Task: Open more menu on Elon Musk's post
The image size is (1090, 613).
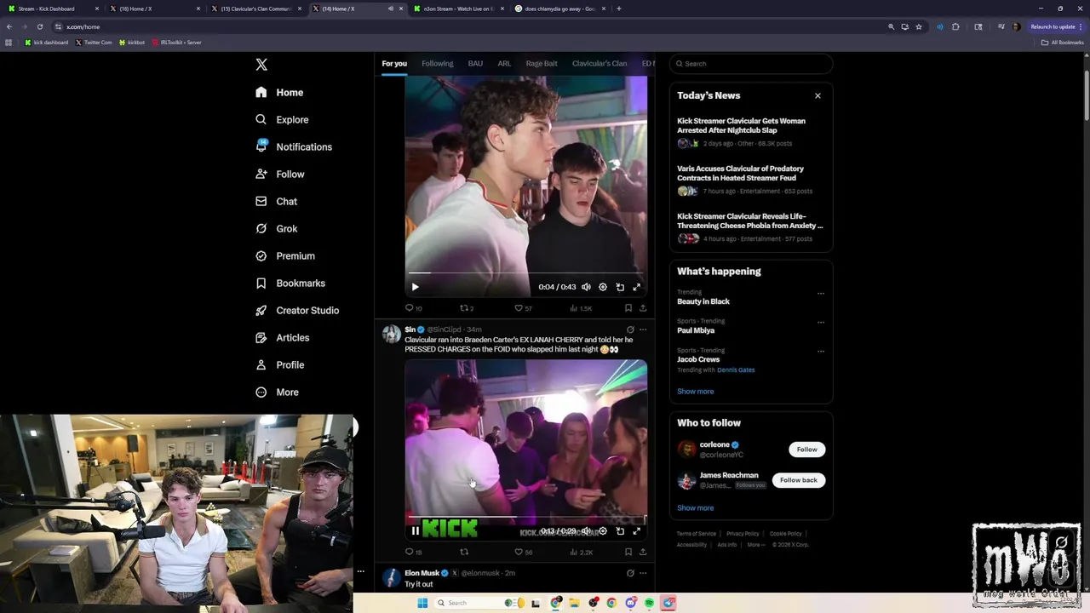Action: click(643, 573)
